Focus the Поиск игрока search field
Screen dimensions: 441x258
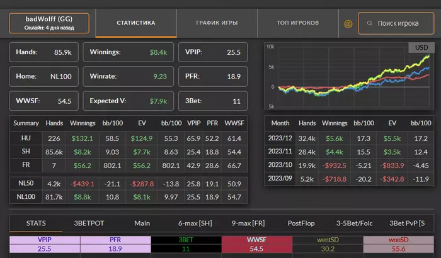[396, 23]
